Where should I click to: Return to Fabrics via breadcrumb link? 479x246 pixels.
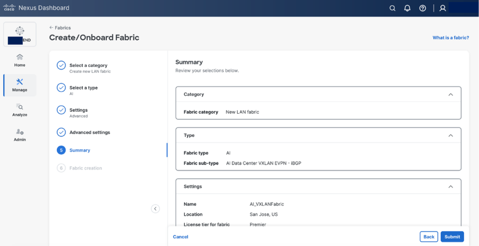tap(60, 28)
